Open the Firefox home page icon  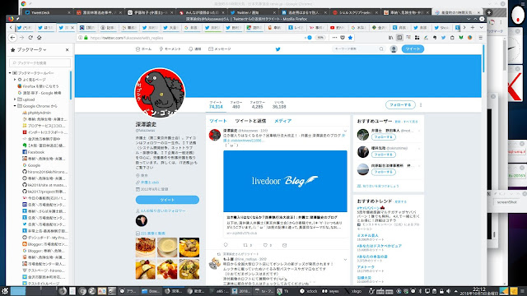tap(40, 38)
